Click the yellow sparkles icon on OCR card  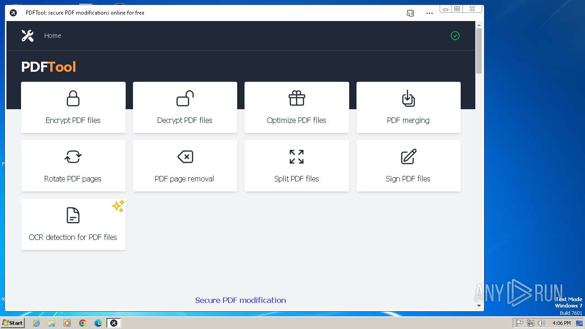(118, 206)
